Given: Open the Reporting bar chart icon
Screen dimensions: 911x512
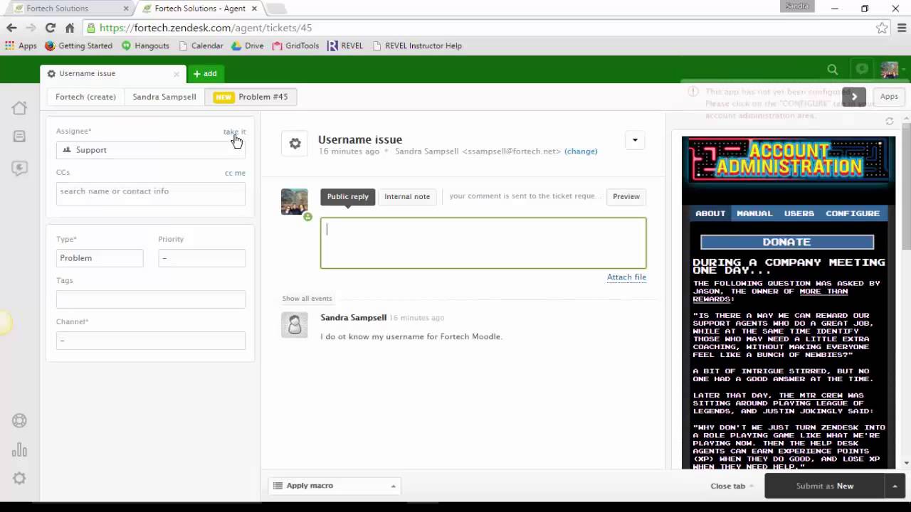Looking at the screenshot, I should 19,449.
